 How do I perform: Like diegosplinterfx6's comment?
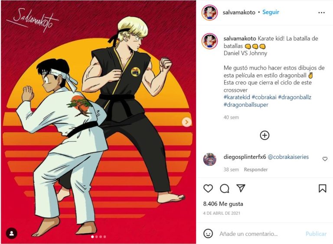pos(325,159)
